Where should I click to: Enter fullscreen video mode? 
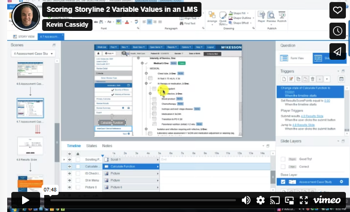click(303, 200)
